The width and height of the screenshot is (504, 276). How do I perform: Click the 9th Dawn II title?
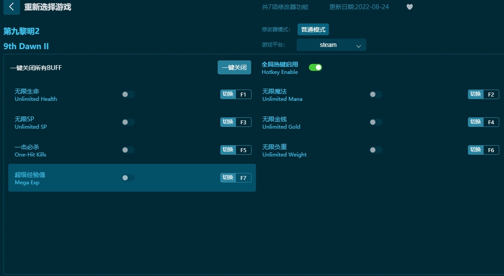click(x=26, y=47)
